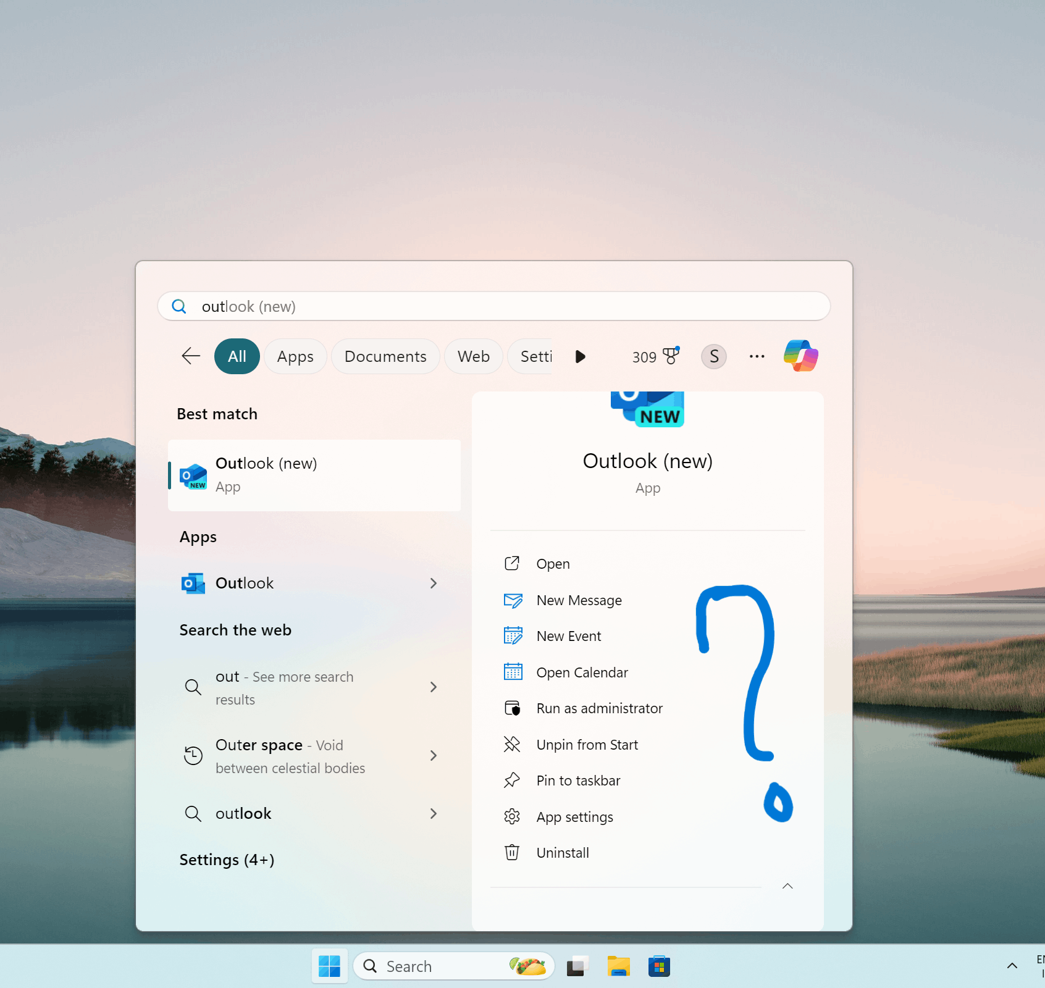
Task: Expand the 'out' web search chevron
Action: coord(434,687)
